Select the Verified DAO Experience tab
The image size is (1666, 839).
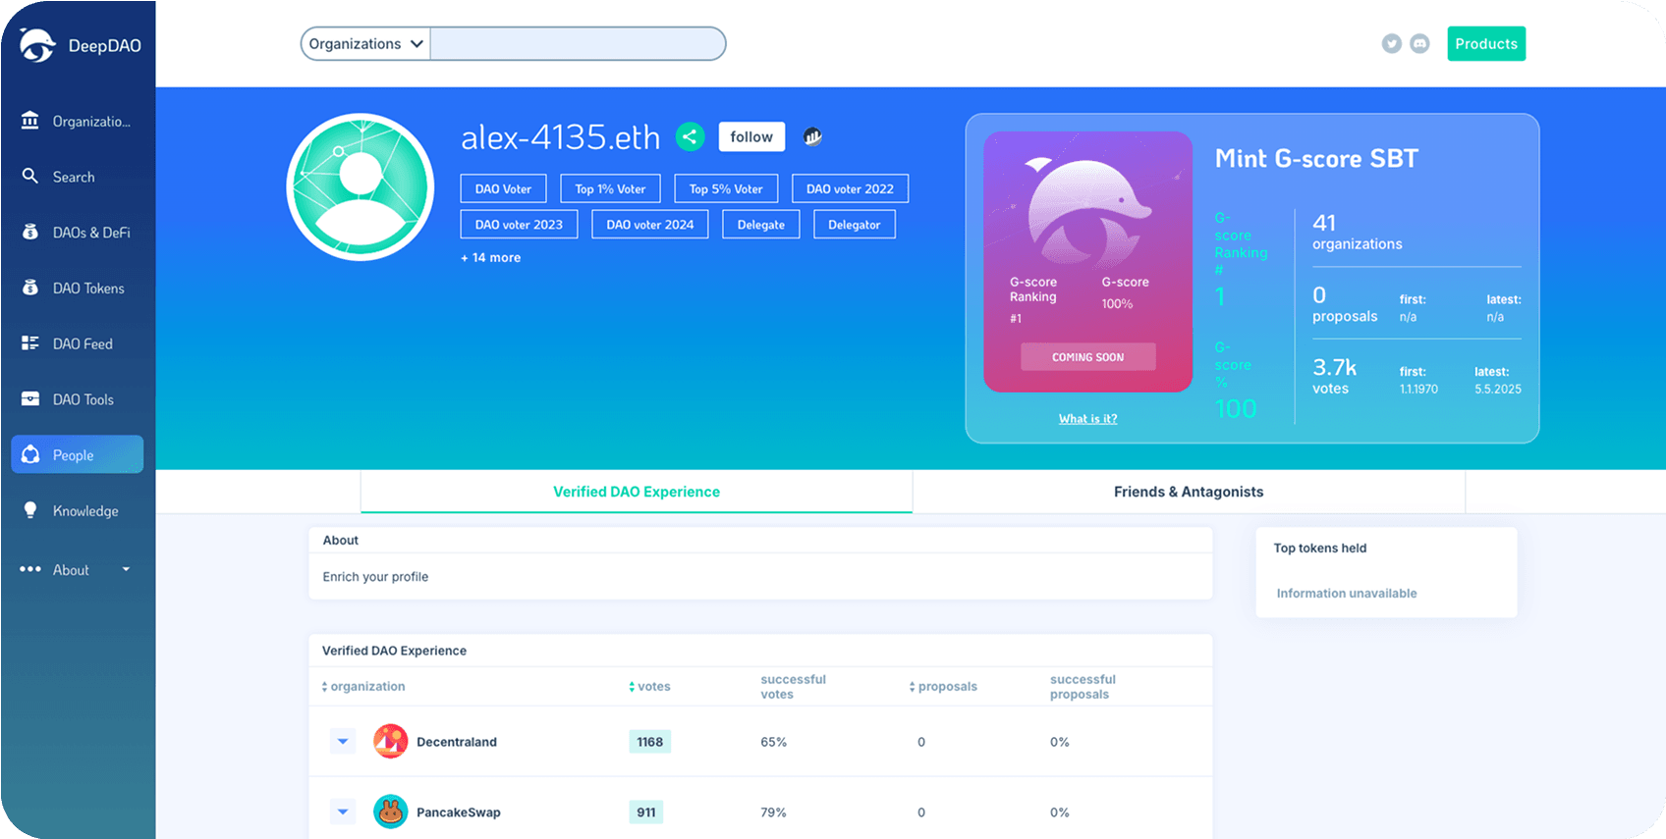point(636,492)
